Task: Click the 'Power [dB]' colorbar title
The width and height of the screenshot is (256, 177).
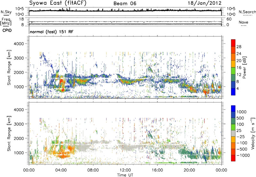Action: [x=244, y=67]
